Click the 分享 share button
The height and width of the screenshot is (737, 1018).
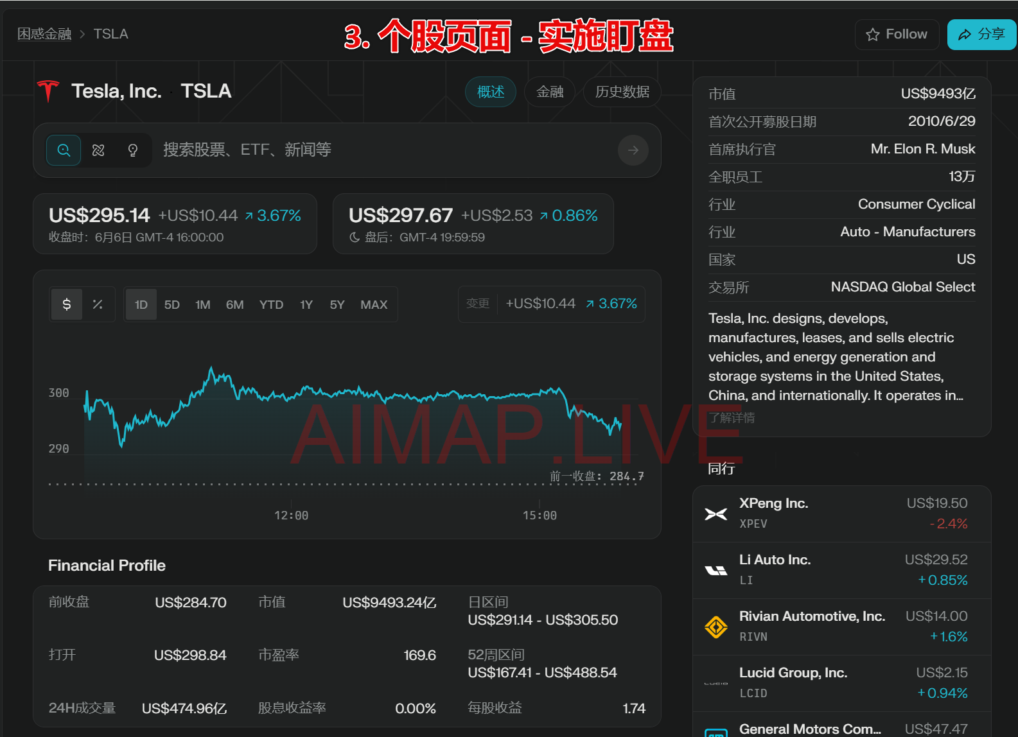click(981, 35)
